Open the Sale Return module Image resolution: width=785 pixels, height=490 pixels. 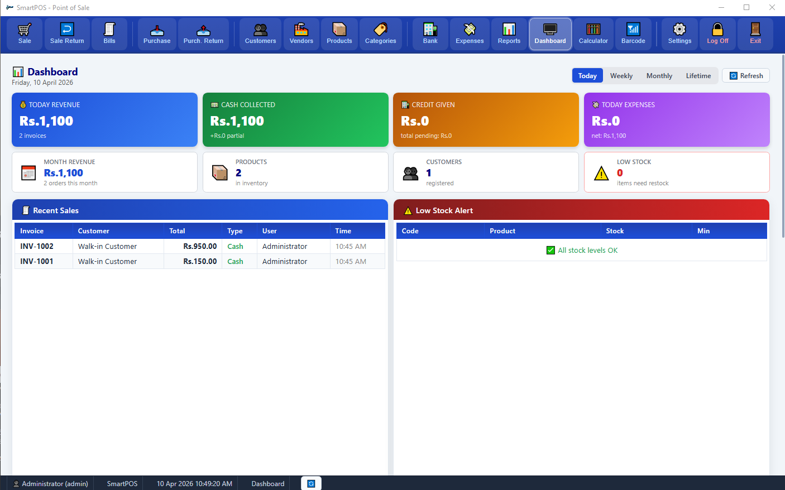click(67, 33)
